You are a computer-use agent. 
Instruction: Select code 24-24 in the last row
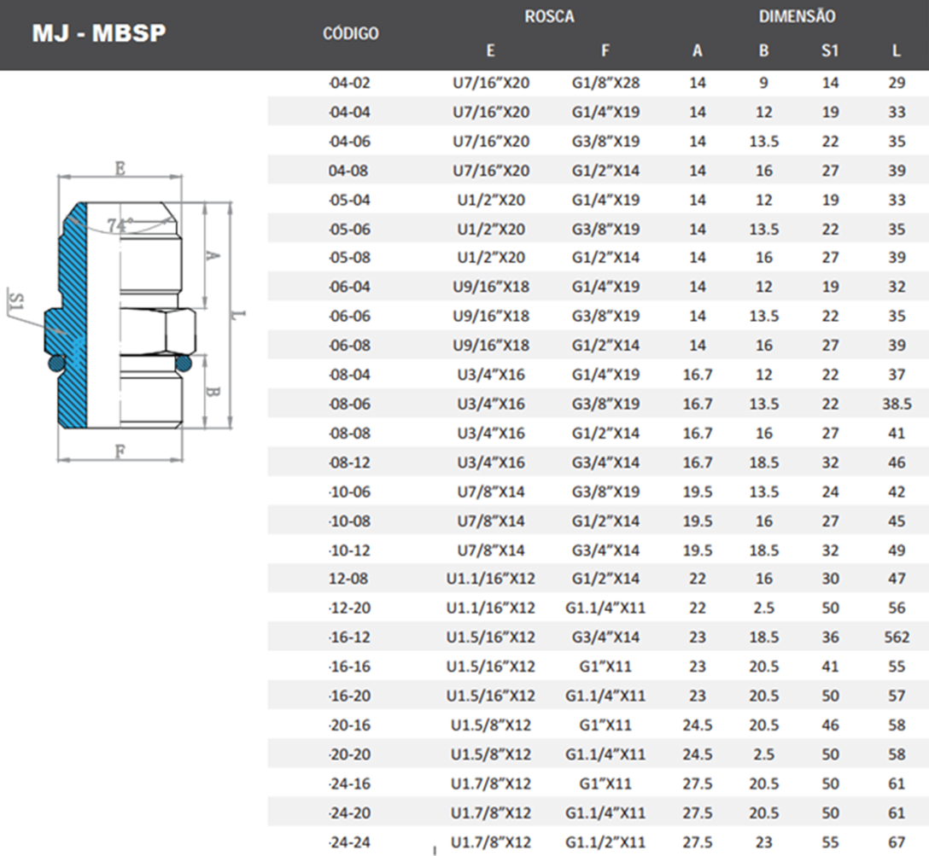[350, 841]
